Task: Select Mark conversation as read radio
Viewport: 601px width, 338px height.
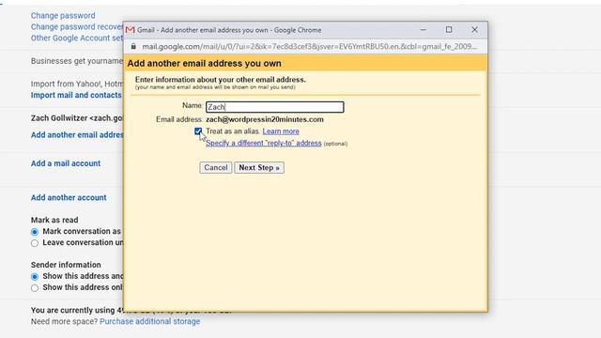Action: tap(35, 232)
